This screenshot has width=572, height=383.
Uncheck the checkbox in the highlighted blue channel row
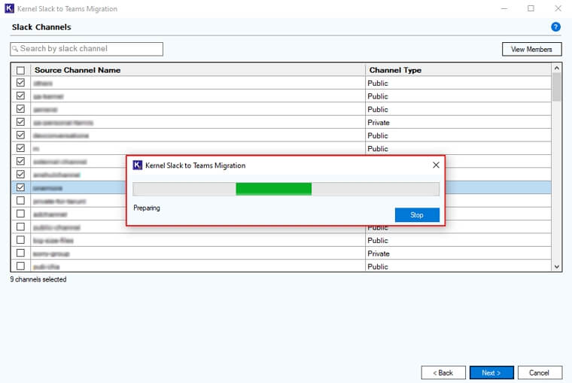click(21, 187)
